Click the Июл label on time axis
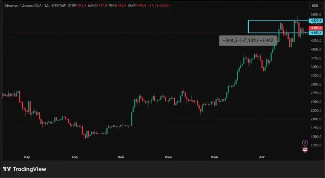This screenshot has width=325, height=178. (x=214, y=157)
